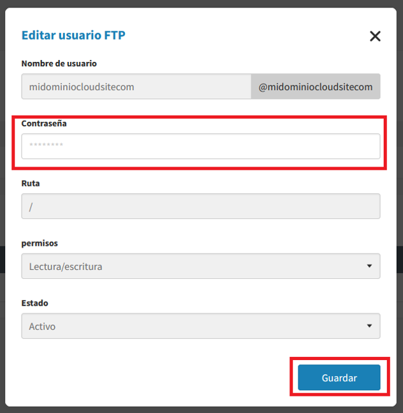Click the Activo selected value
403x413 pixels.
(42, 326)
